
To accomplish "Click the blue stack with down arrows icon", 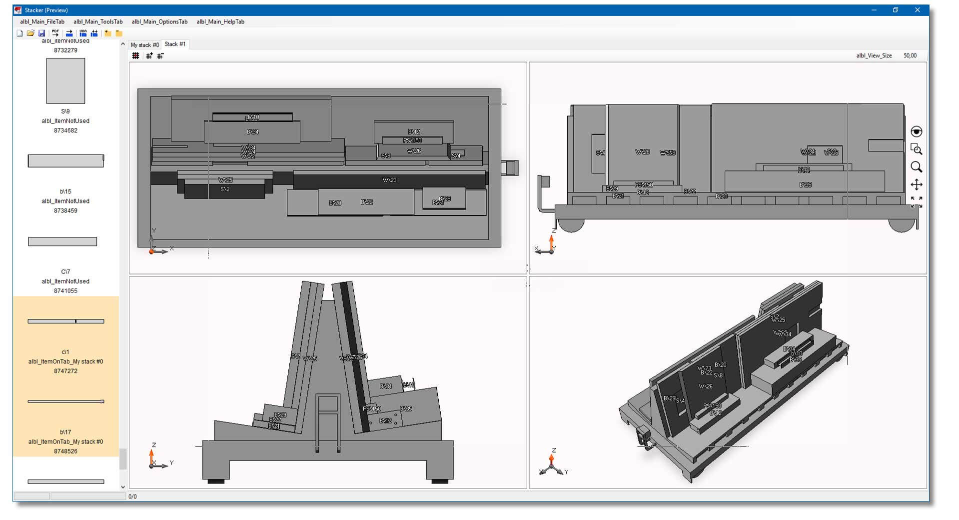I will point(94,33).
